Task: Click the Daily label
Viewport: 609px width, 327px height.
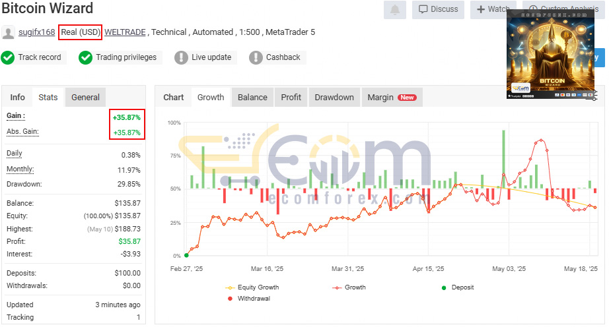Action: 15,153
